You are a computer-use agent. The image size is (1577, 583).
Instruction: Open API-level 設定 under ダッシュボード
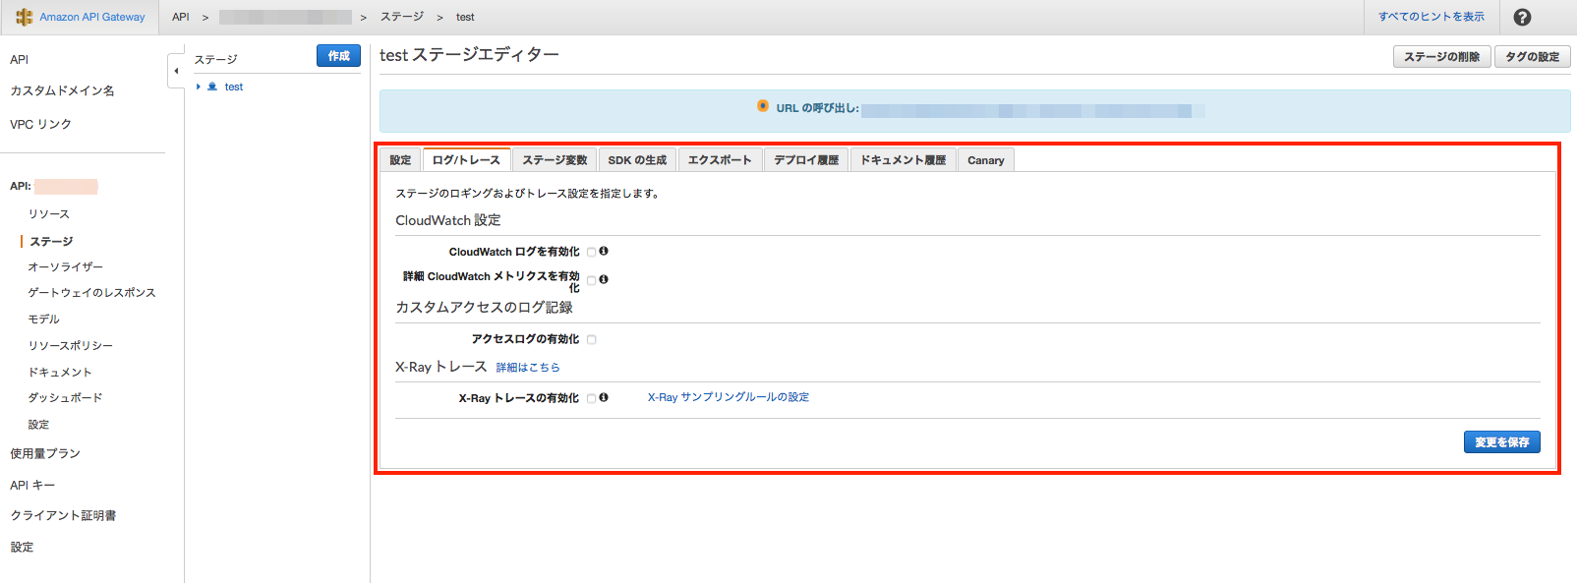(x=38, y=425)
